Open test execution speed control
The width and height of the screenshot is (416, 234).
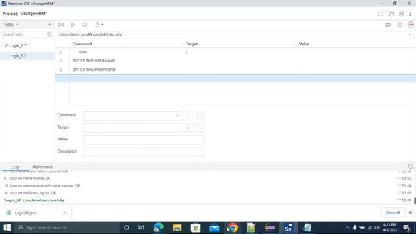[x=99, y=25]
